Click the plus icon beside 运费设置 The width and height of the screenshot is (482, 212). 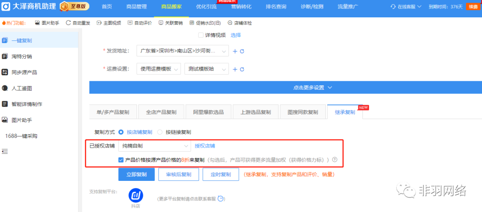tap(235, 69)
